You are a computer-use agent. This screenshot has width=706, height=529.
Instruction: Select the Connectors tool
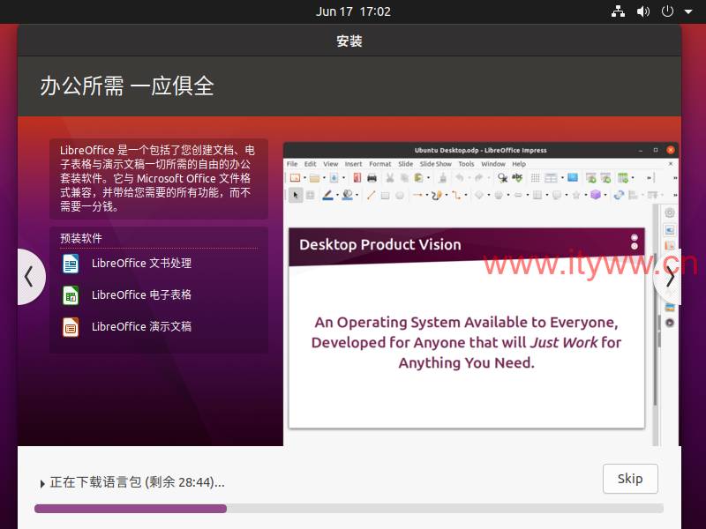coord(456,195)
